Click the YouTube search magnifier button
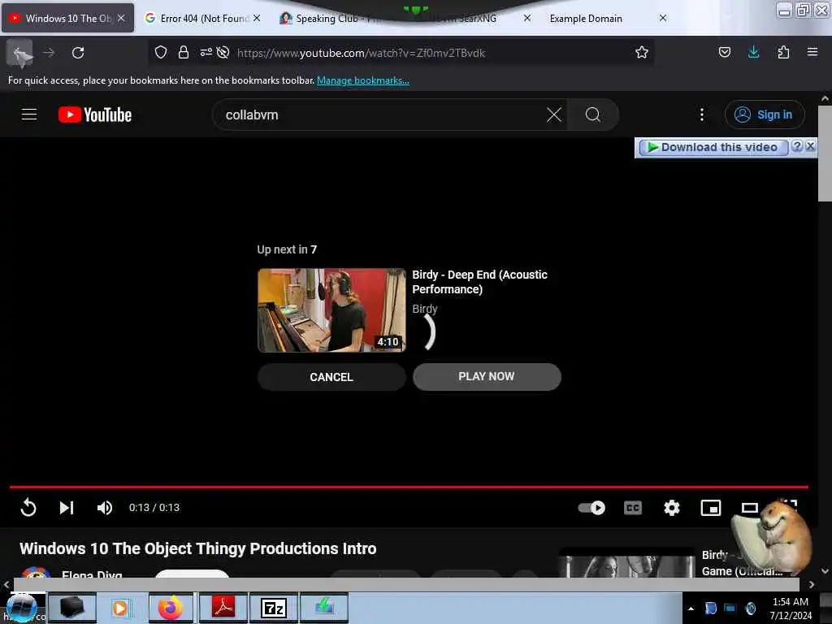The height and width of the screenshot is (624, 832). click(x=592, y=115)
